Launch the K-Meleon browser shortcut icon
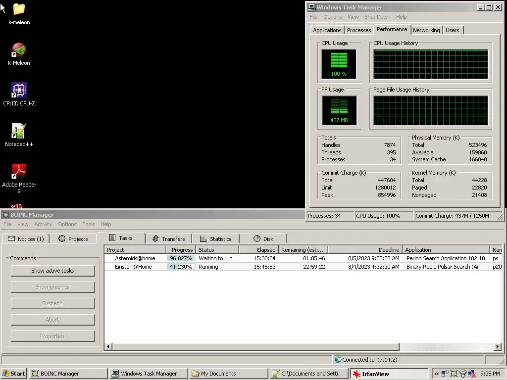 tap(19, 50)
